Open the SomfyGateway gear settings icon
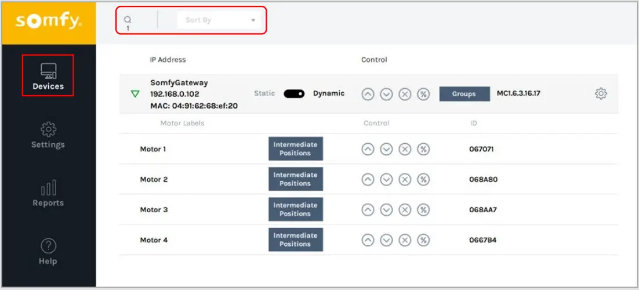 (x=601, y=94)
